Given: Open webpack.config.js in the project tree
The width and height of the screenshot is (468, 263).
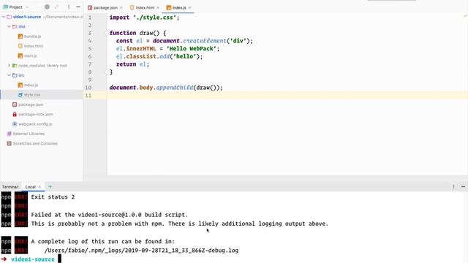Looking at the screenshot, I should click(35, 124).
